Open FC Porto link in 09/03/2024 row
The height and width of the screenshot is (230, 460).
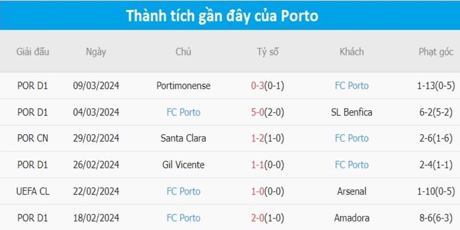pyautogui.click(x=351, y=86)
